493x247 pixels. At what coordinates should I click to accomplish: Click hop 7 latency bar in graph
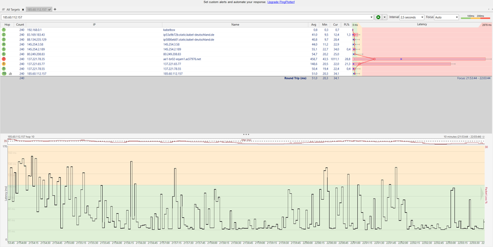[x=419, y=59]
